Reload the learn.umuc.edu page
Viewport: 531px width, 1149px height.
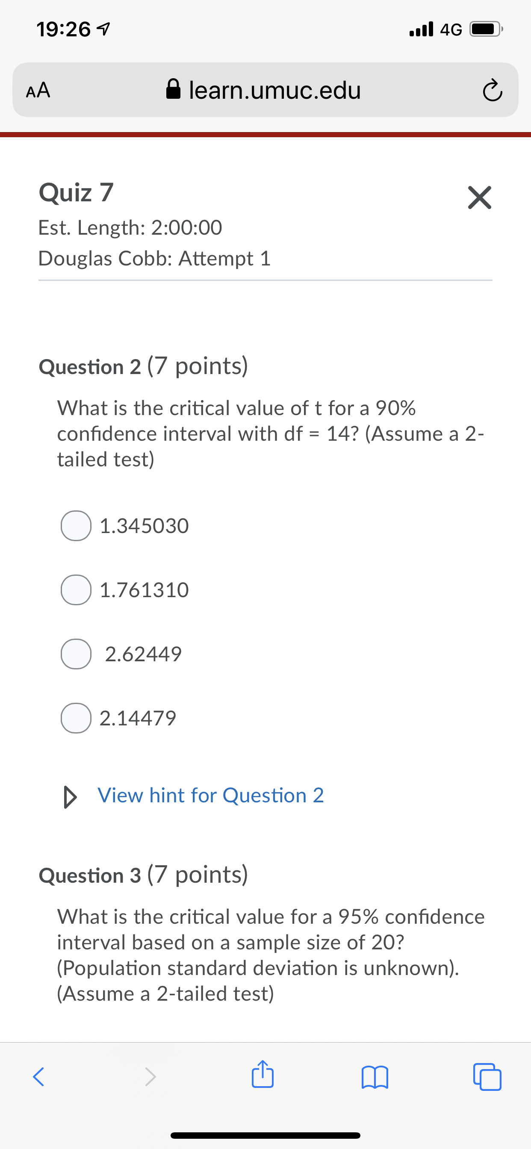click(492, 91)
